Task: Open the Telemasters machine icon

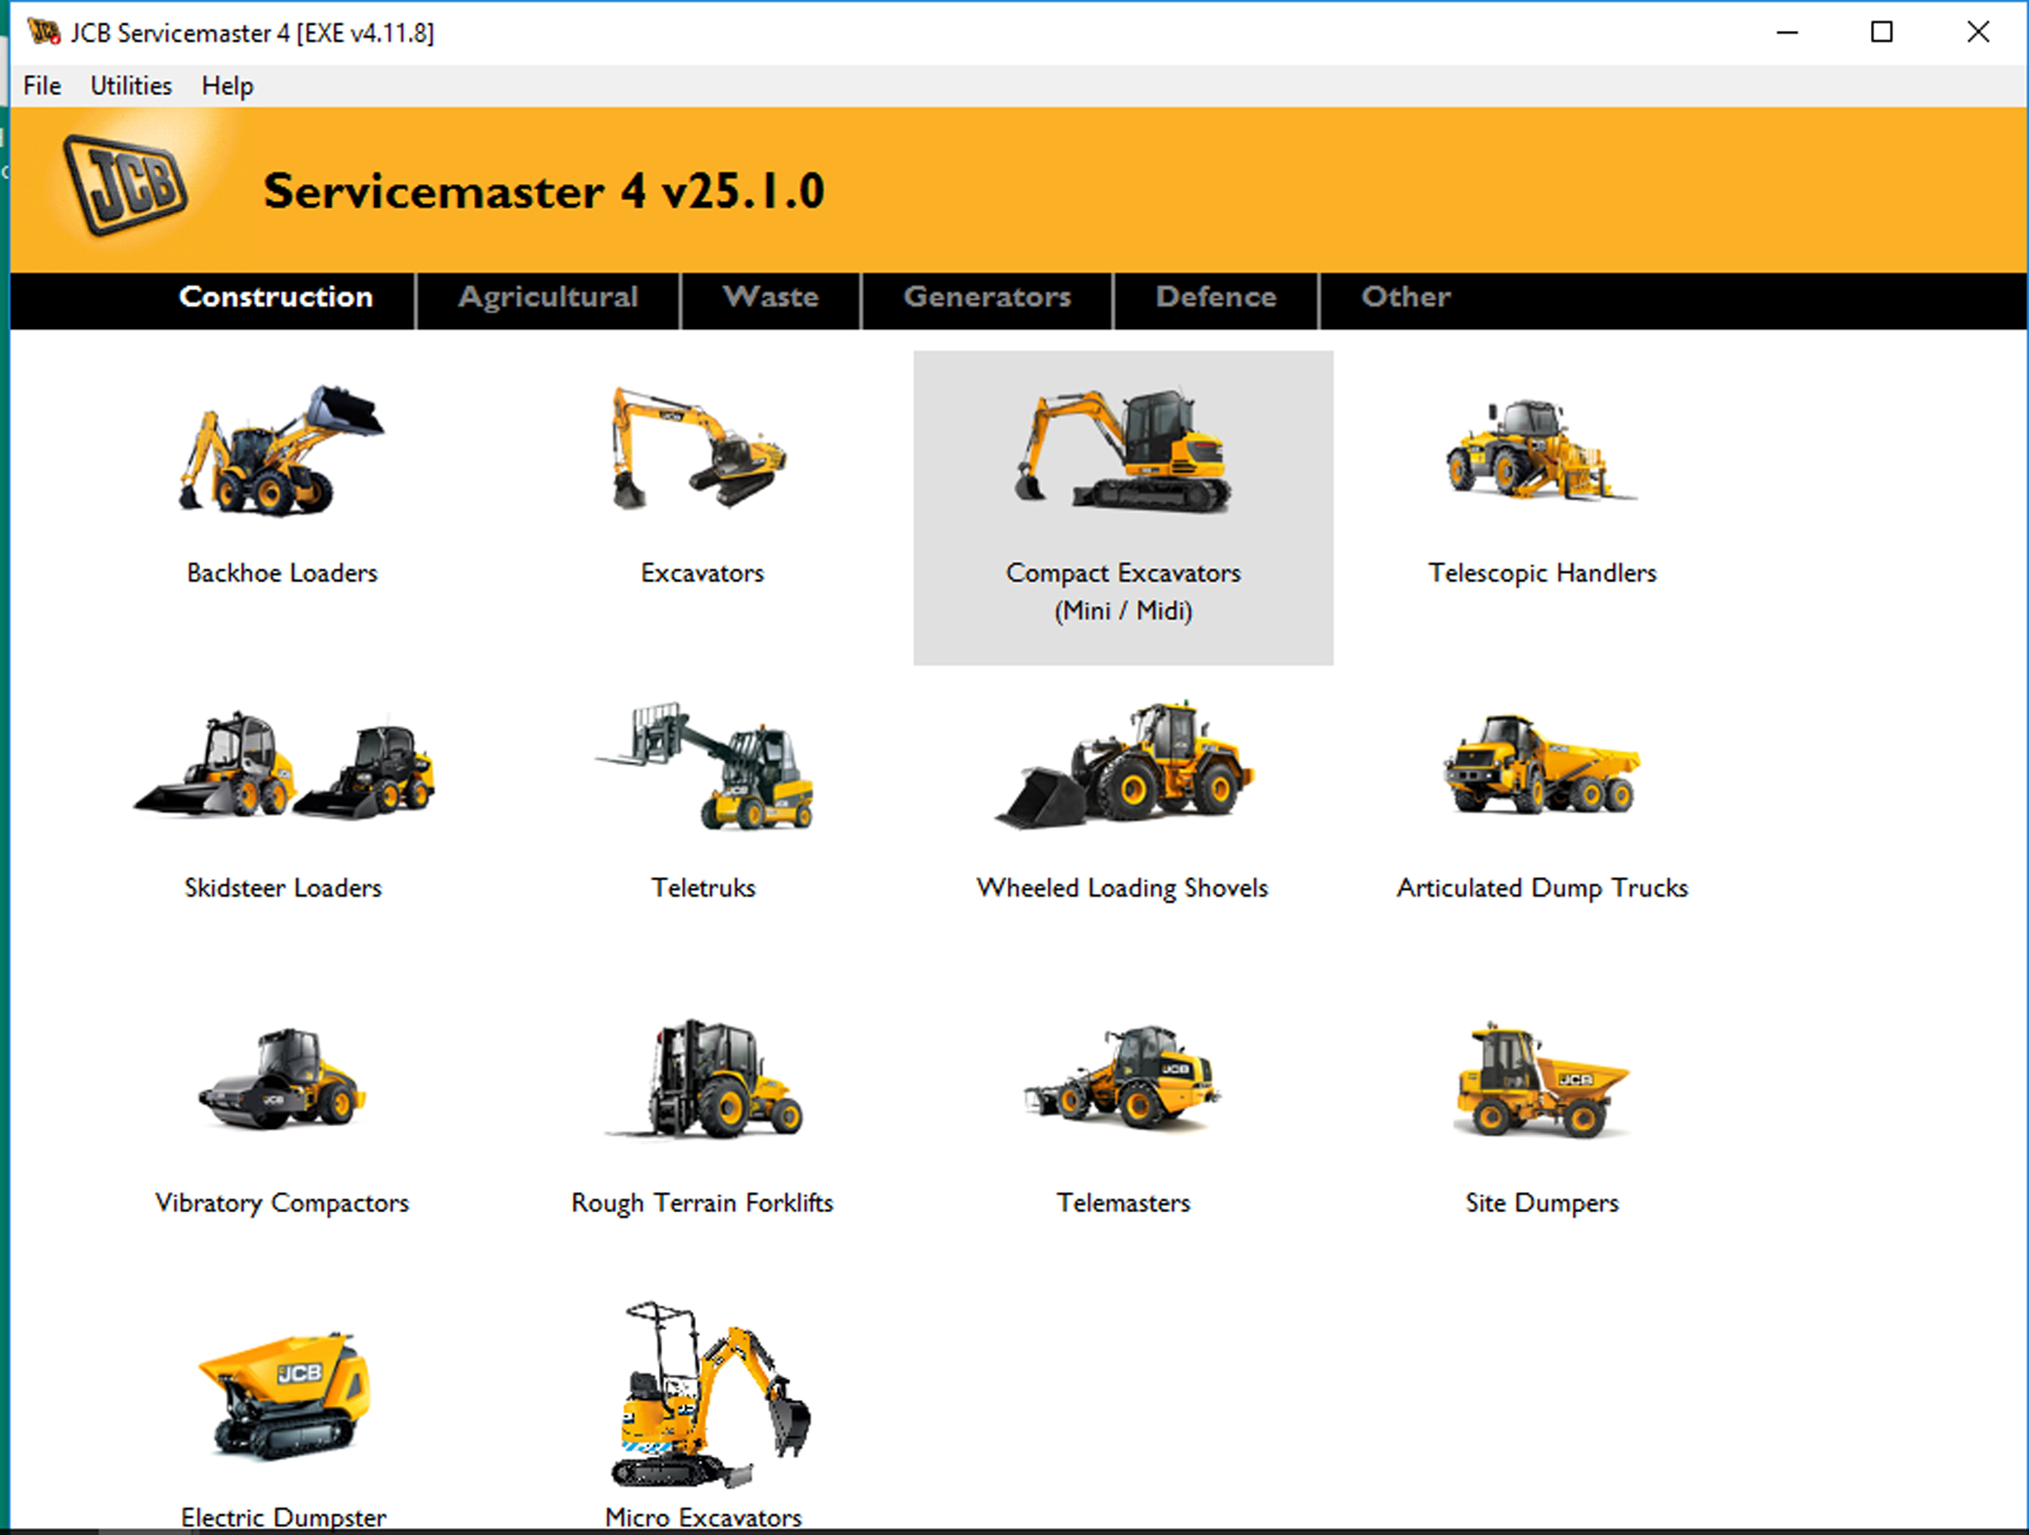Action: (x=1123, y=1081)
